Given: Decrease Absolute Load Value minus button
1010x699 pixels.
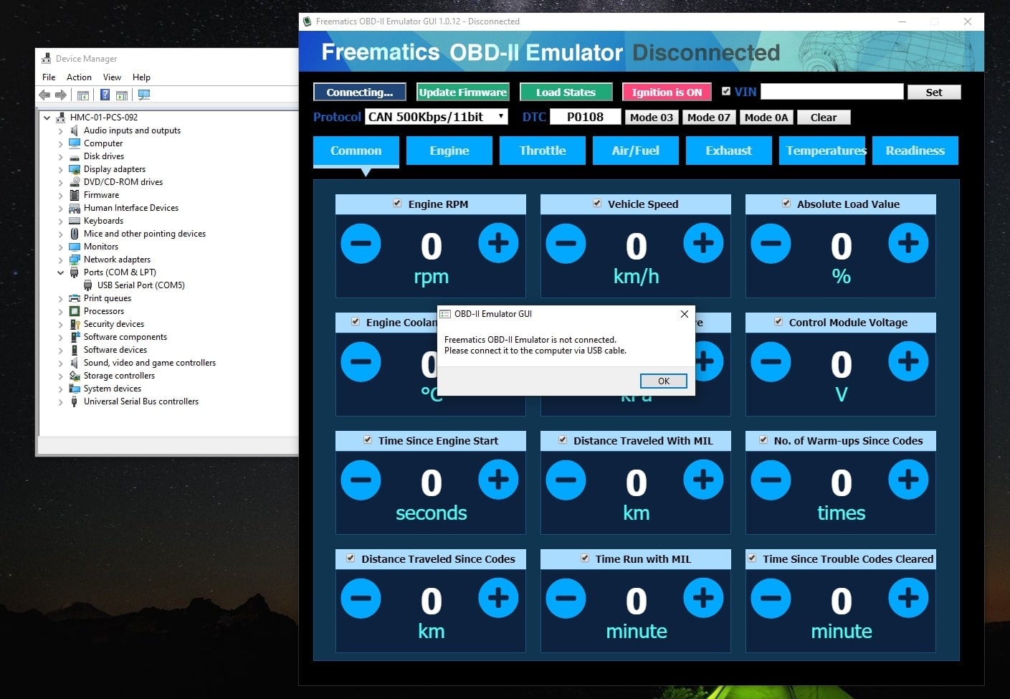Looking at the screenshot, I should [x=771, y=243].
